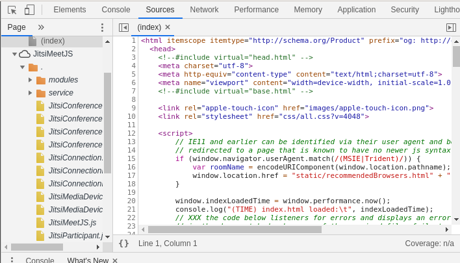Image resolution: width=460 pixels, height=263 pixels.
Task: Expand the service folder
Action: [30, 93]
